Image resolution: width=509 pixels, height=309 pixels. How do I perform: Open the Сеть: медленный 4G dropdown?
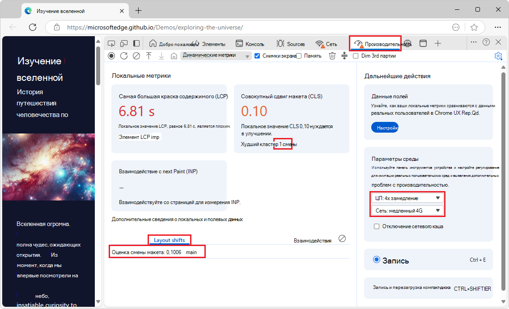click(407, 210)
